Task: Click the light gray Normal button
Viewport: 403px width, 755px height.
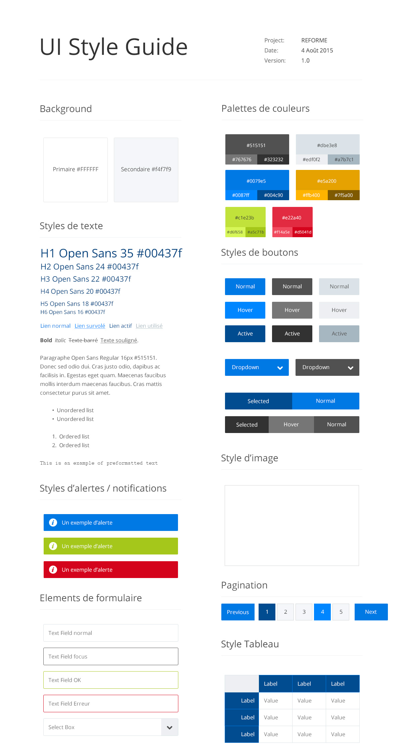Action: click(339, 287)
